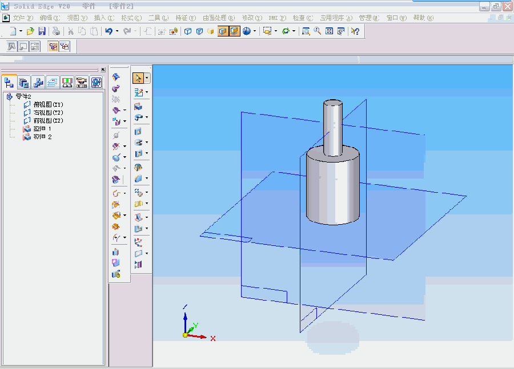Activate the Select arrow tool
The height and width of the screenshot is (369, 514).
pyautogui.click(x=138, y=78)
